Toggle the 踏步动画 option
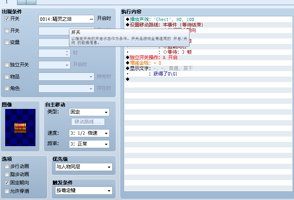This screenshot has height=200, width=294. pos(7,175)
